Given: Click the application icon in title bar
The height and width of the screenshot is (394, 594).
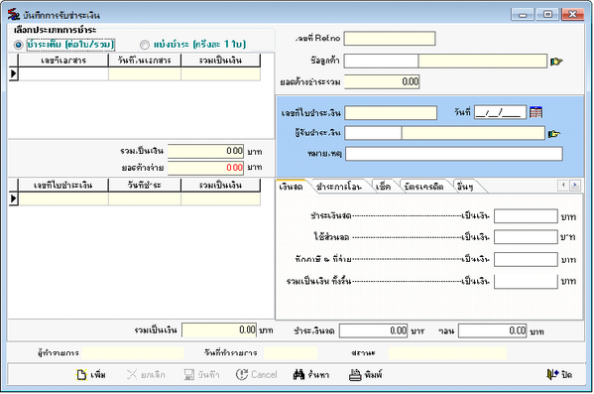Looking at the screenshot, I should click(x=14, y=15).
